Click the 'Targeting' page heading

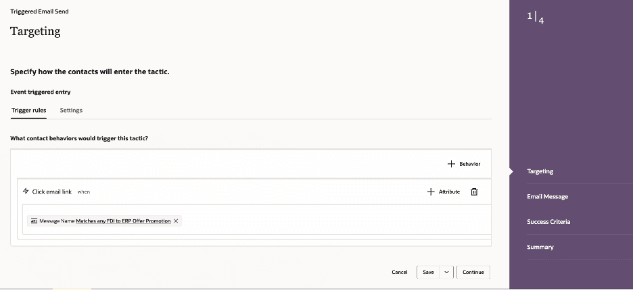(x=35, y=32)
